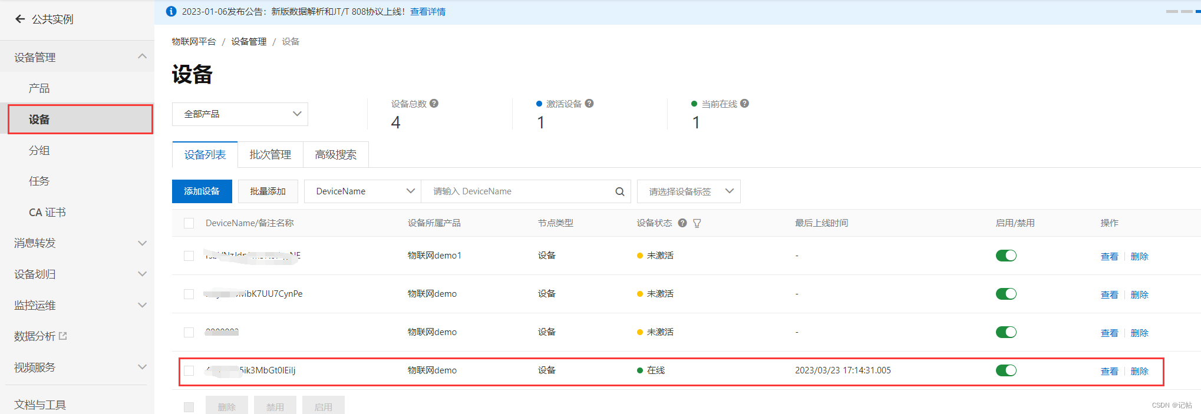This screenshot has width=1201, height=414.
Task: Click the last online time 2023/03/23 17:14:31.005
Action: coord(843,370)
